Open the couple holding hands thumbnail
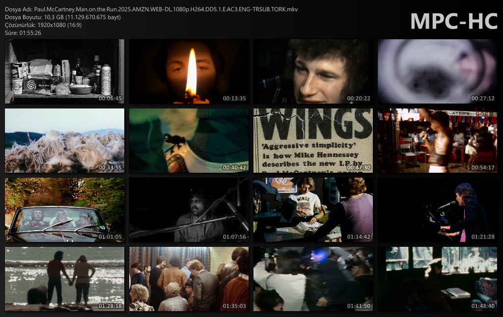503x317 pixels. [x=64, y=279]
